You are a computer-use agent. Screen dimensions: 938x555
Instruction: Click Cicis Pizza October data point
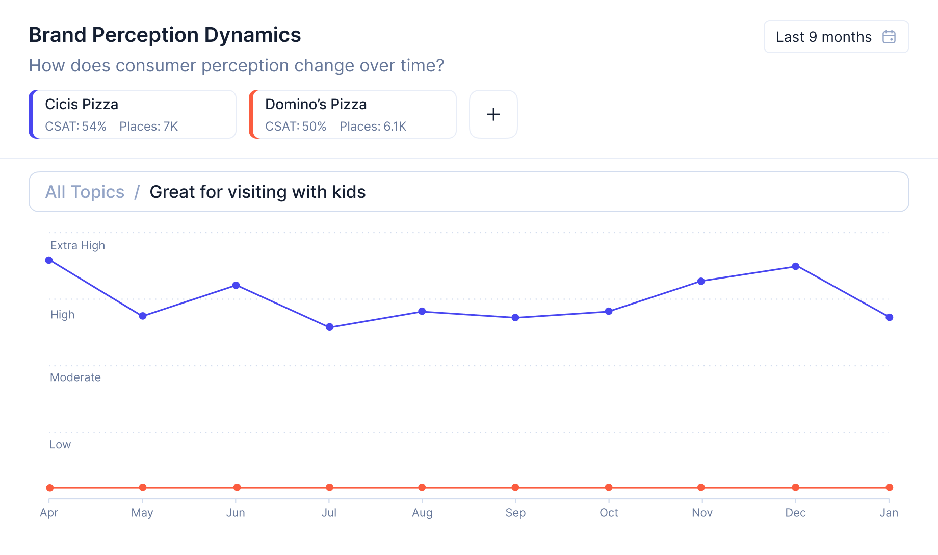tap(609, 311)
